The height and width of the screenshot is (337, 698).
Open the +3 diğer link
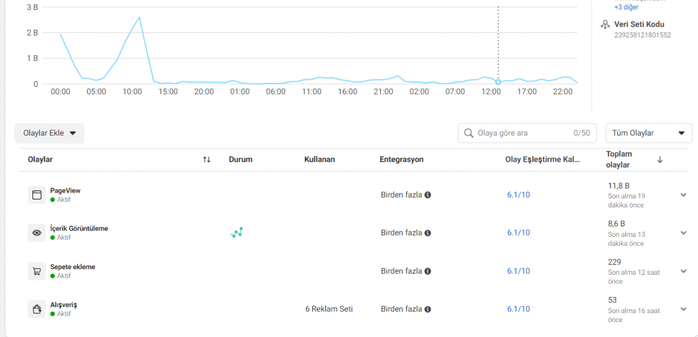tap(627, 7)
